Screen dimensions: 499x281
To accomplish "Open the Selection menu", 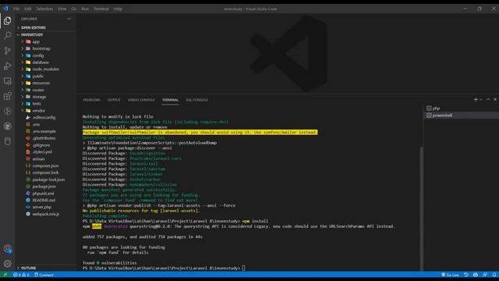I will (x=44, y=9).
